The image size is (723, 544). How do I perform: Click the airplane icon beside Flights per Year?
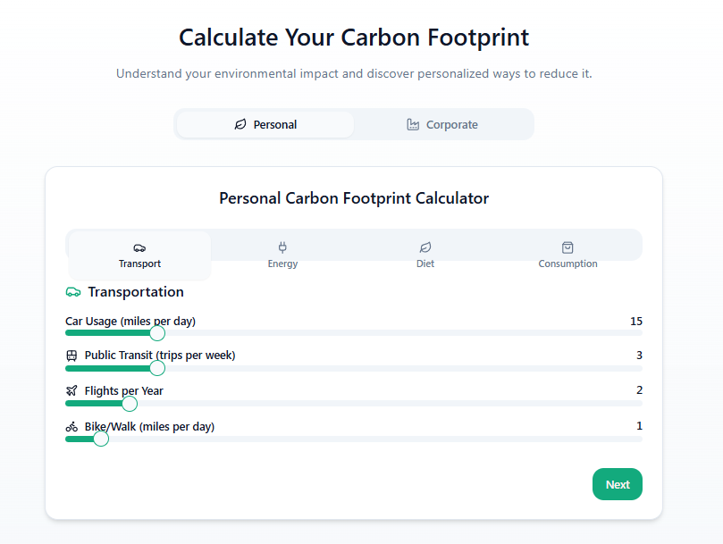(71, 391)
